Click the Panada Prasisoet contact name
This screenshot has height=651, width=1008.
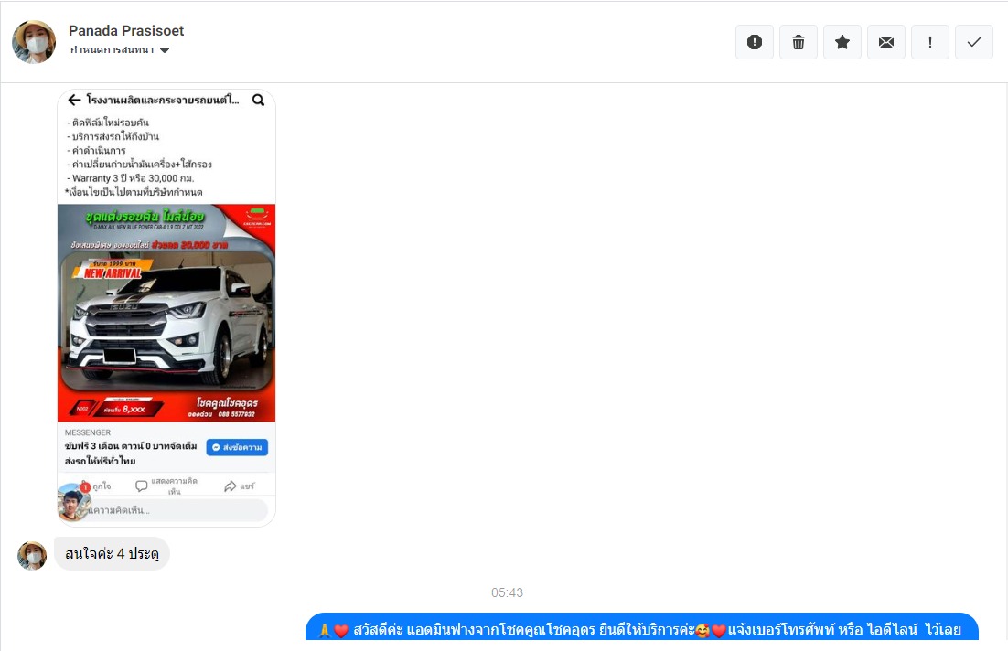pyautogui.click(x=126, y=31)
